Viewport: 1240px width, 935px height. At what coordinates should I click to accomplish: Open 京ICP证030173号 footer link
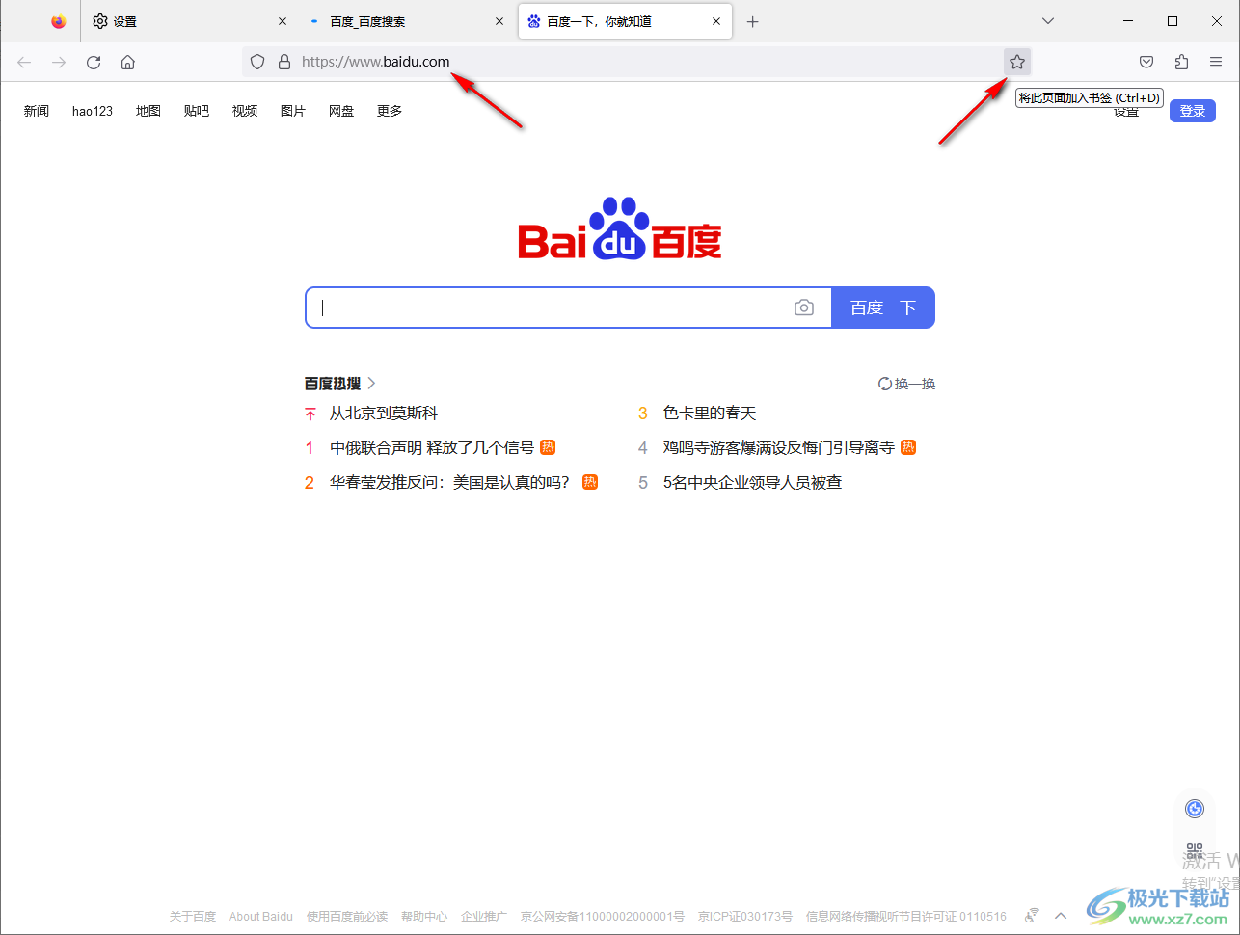[x=745, y=917]
